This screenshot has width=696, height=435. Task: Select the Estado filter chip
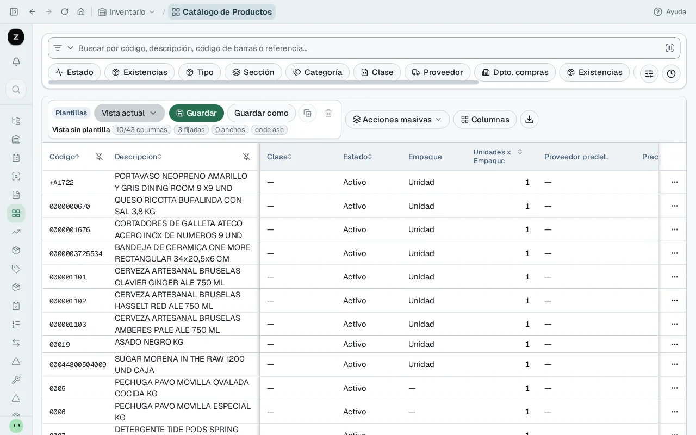[x=74, y=72]
